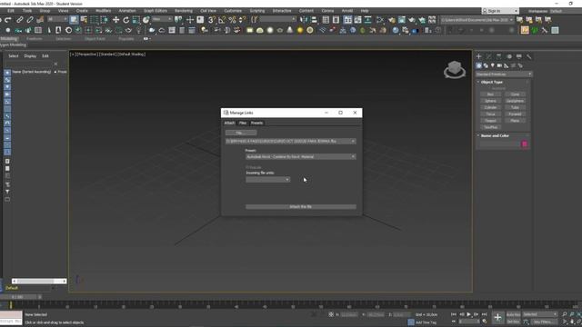Click the Scene Explorer horizontal scrollbar
This screenshot has height=327, width=582.
coord(39,282)
